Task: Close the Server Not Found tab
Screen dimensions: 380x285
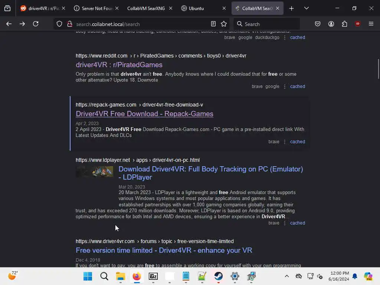Action: click(117, 9)
